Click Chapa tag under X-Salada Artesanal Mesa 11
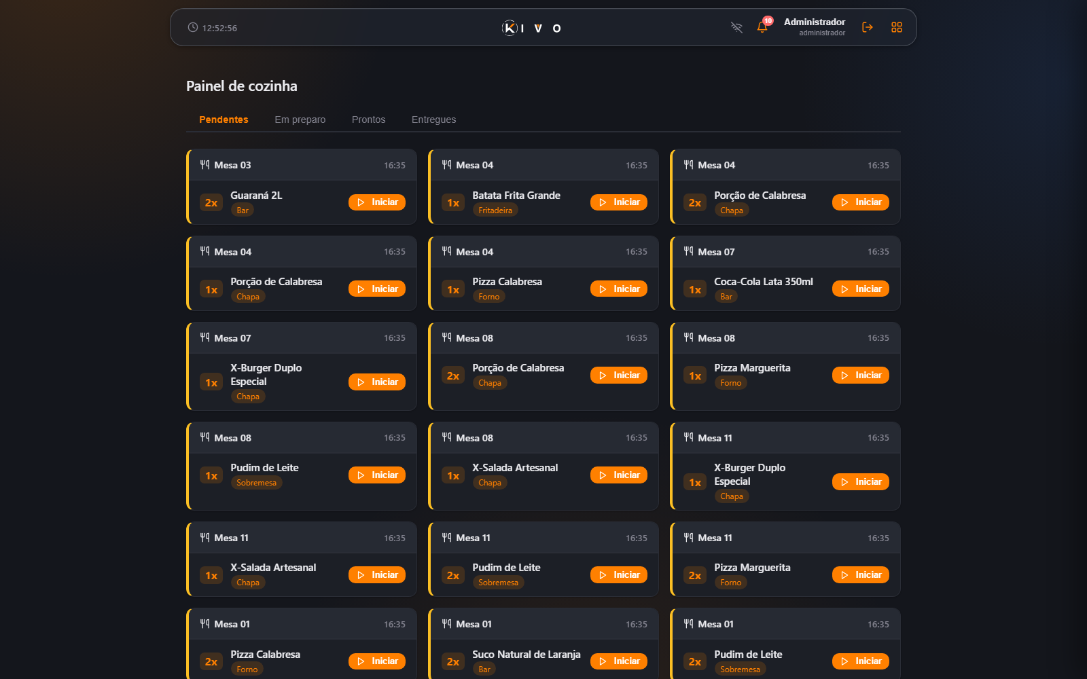Image resolution: width=1087 pixels, height=679 pixels. [248, 583]
